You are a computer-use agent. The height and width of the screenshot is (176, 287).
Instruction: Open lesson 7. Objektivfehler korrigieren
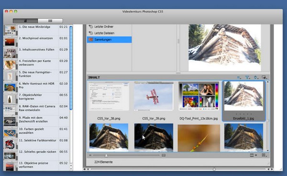pyautogui.click(x=36, y=98)
